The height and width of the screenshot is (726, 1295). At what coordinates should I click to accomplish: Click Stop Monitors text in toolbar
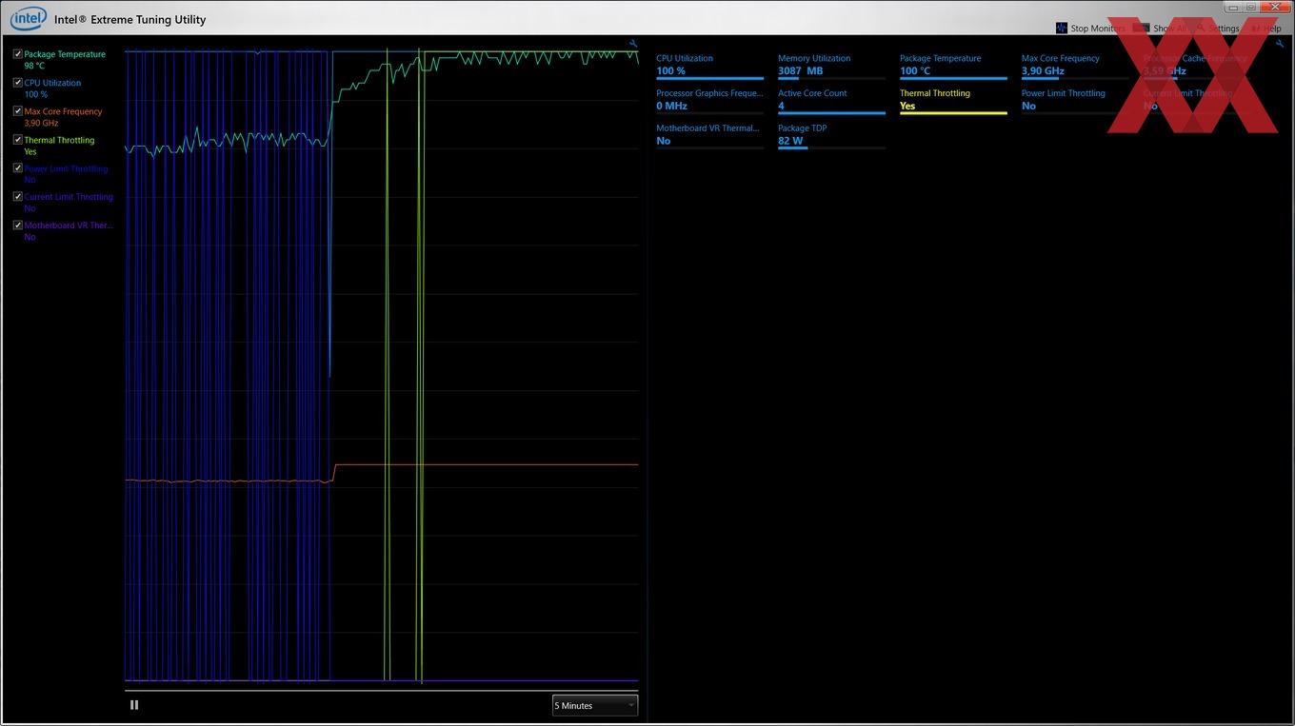click(1098, 29)
